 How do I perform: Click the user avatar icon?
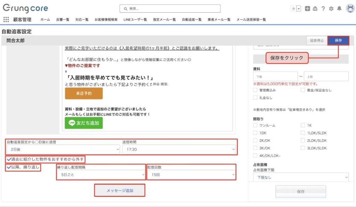(350, 9)
